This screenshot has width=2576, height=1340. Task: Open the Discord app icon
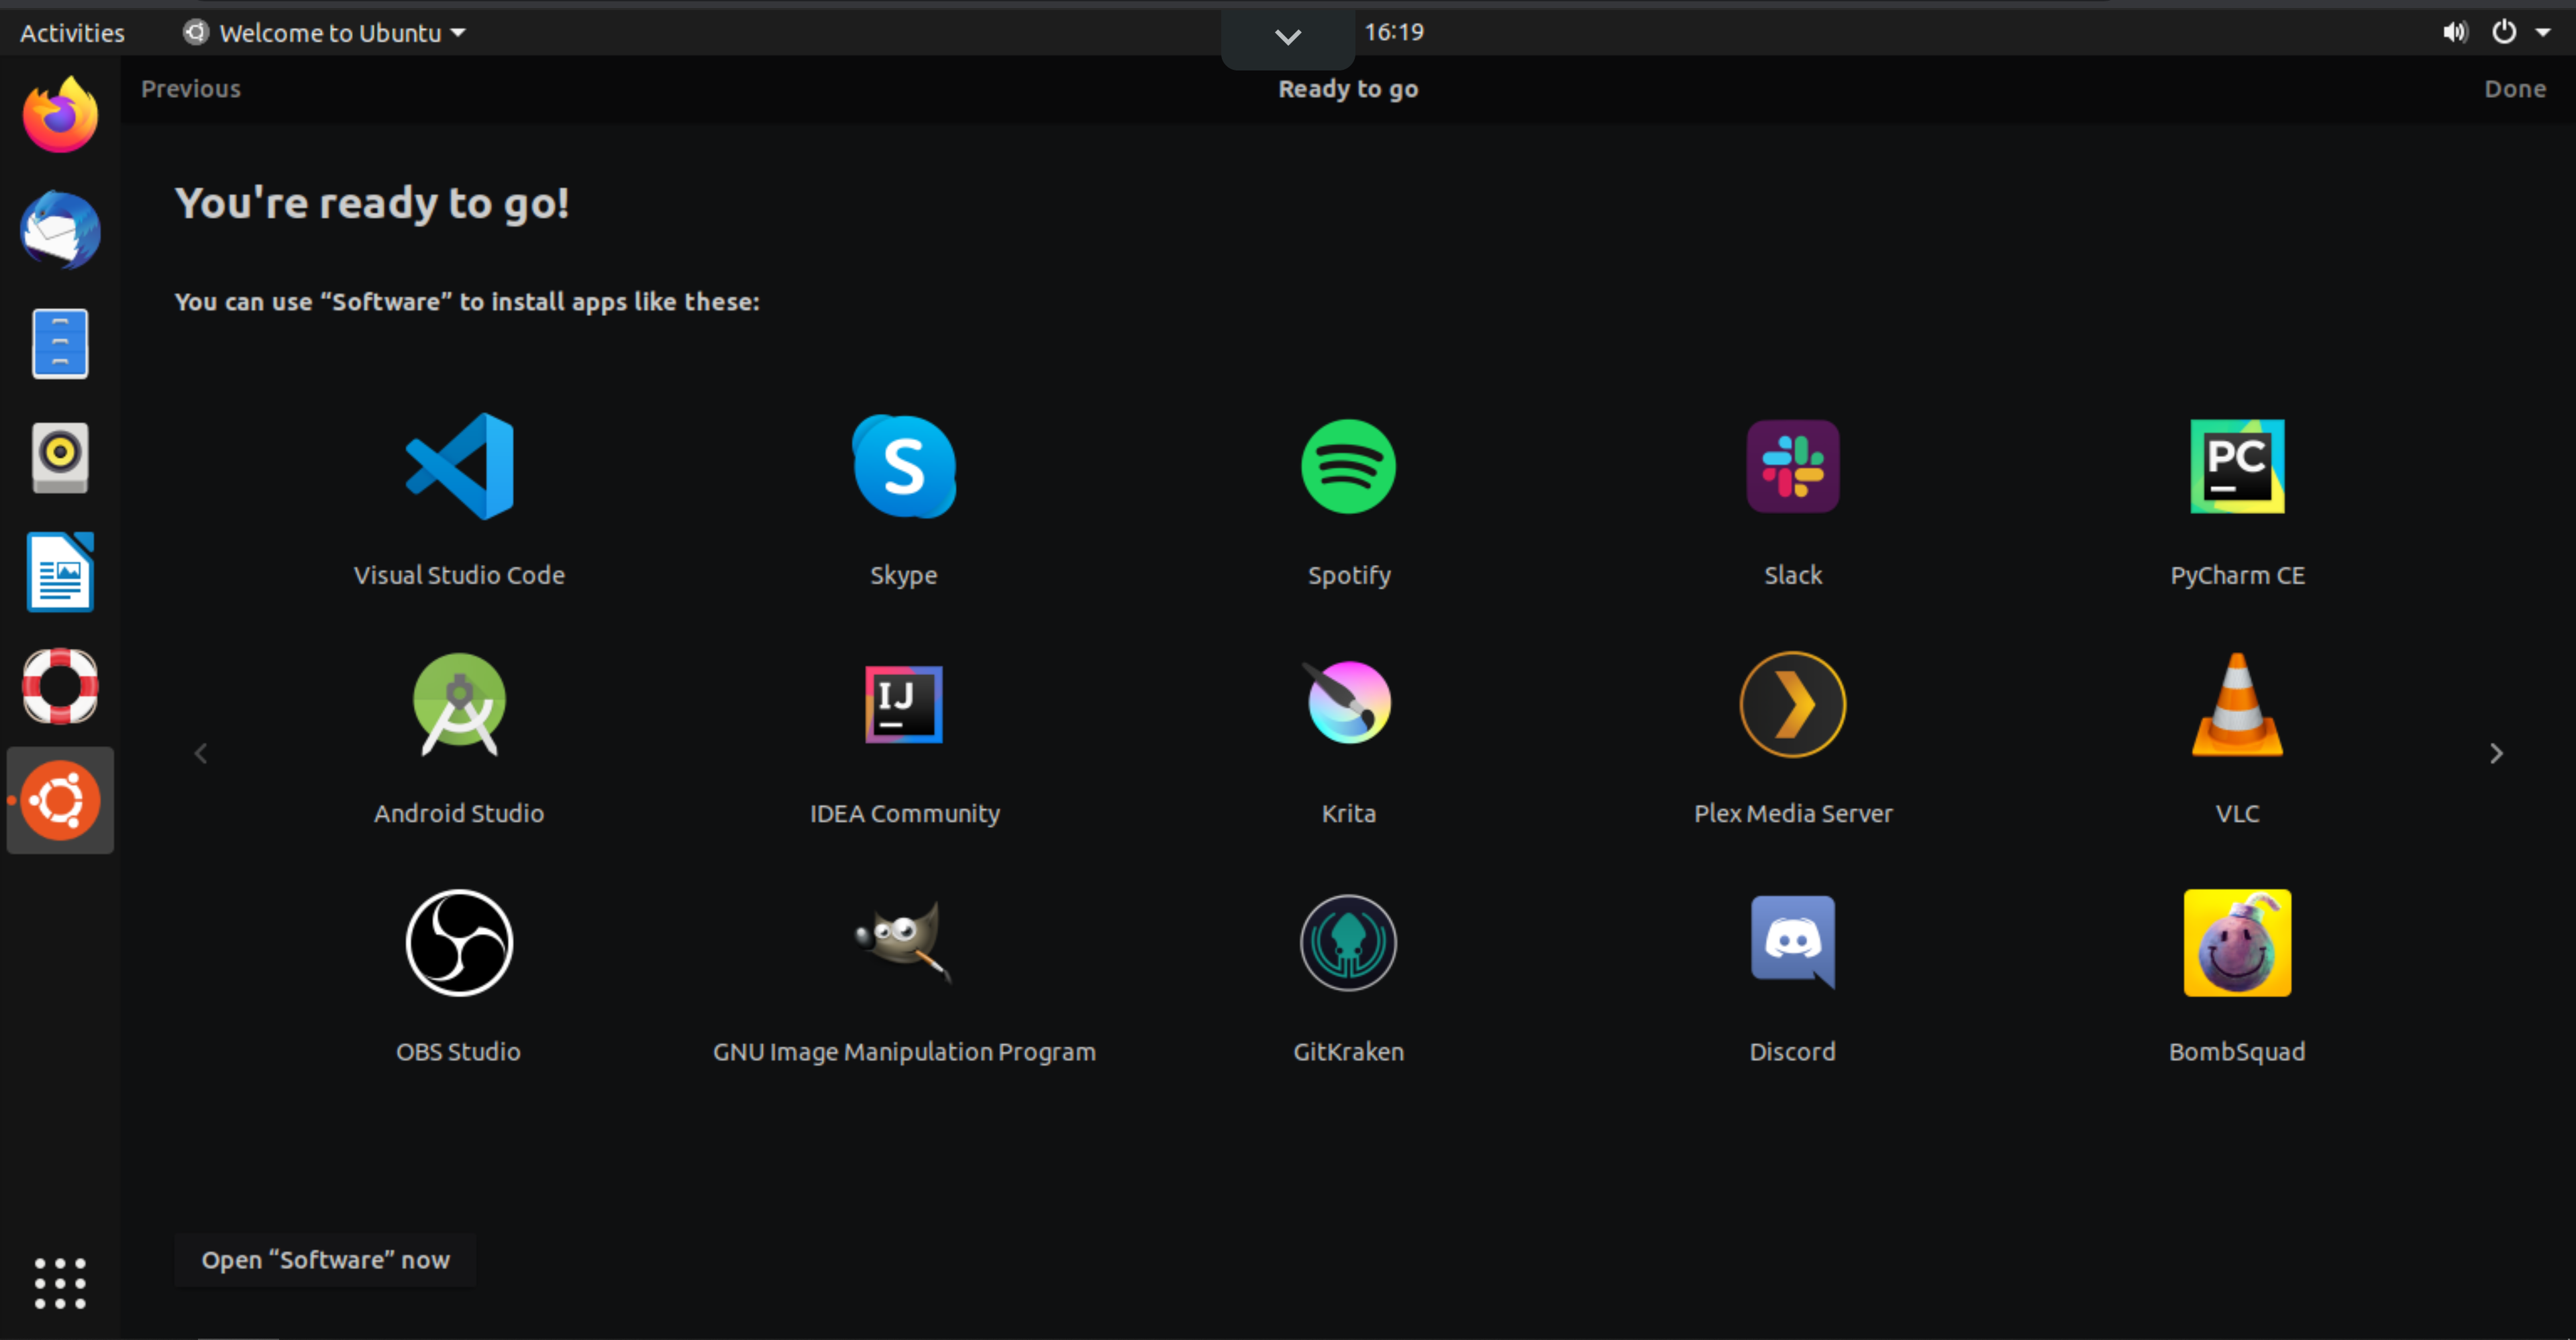(x=1792, y=942)
